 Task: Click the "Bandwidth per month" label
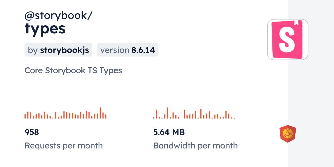195,146
